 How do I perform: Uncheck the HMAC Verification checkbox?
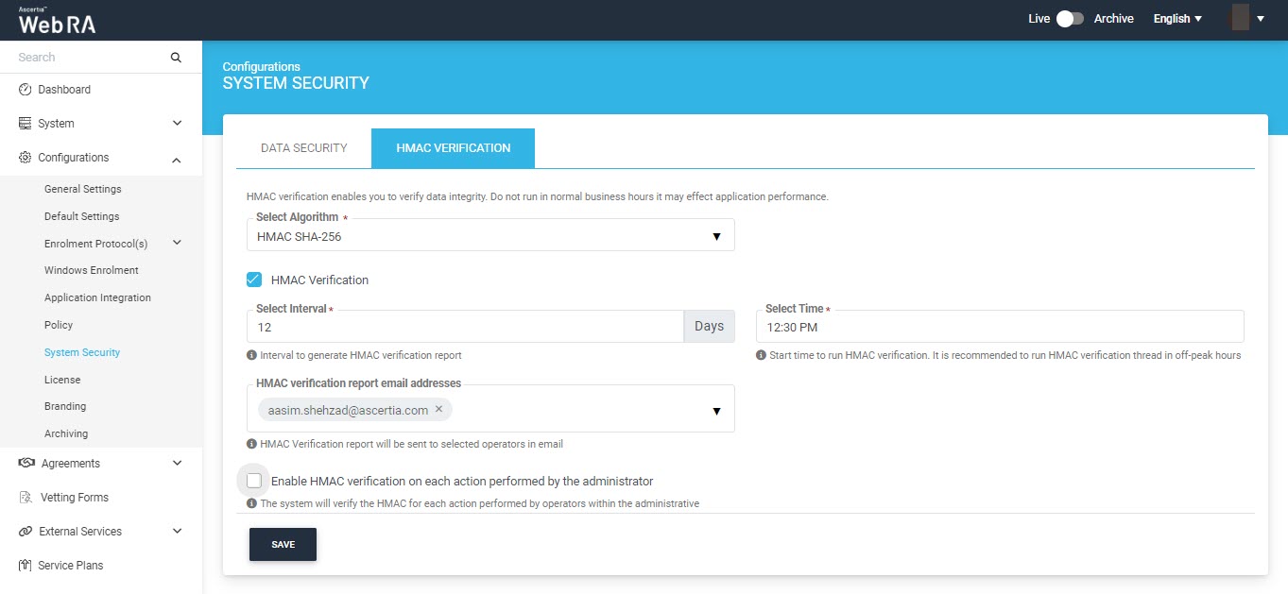253,280
